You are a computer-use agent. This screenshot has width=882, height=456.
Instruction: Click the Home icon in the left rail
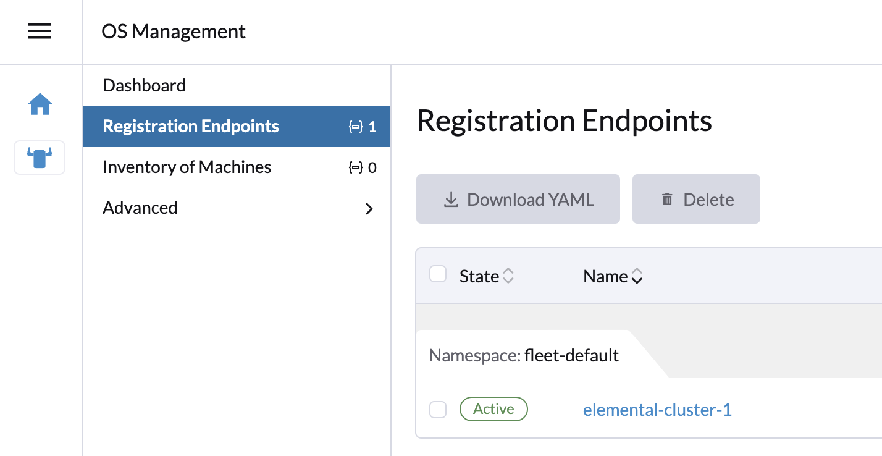click(39, 104)
